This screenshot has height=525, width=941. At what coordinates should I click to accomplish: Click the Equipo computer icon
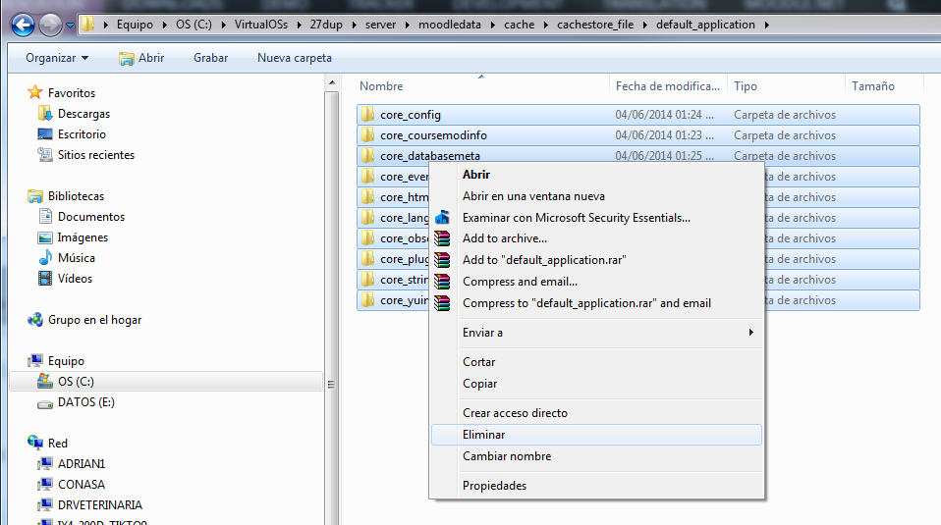pyautogui.click(x=35, y=360)
